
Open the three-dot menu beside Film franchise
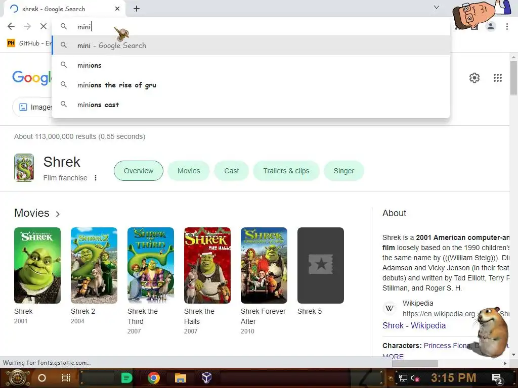pyautogui.click(x=96, y=178)
